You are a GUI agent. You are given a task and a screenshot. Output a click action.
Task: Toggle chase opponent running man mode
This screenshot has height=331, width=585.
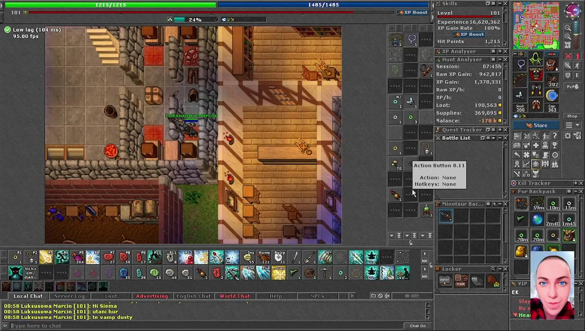coord(577,65)
